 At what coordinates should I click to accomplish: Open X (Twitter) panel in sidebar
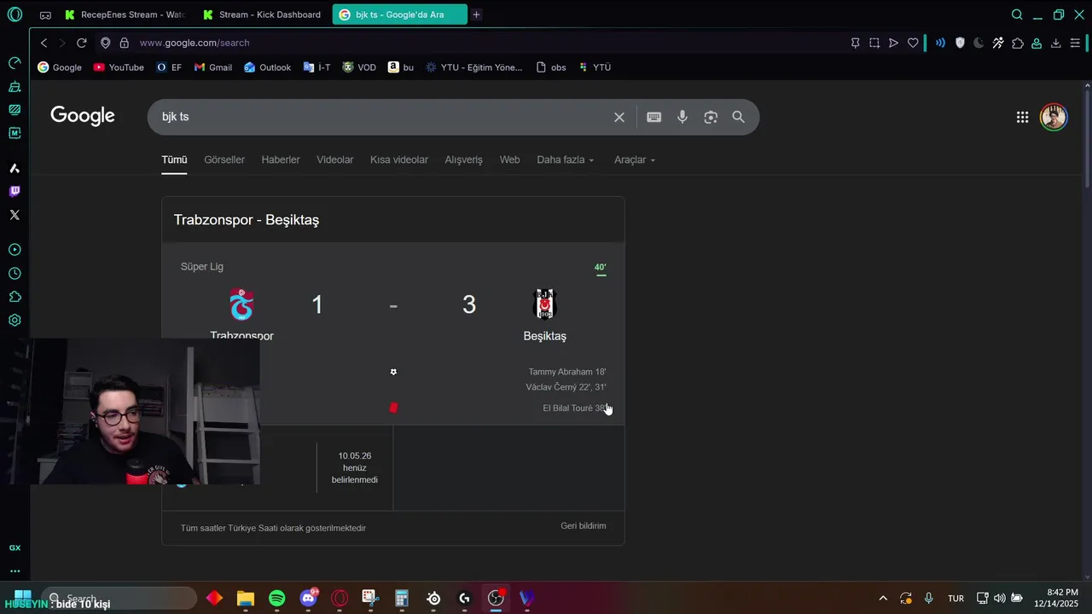tap(15, 215)
